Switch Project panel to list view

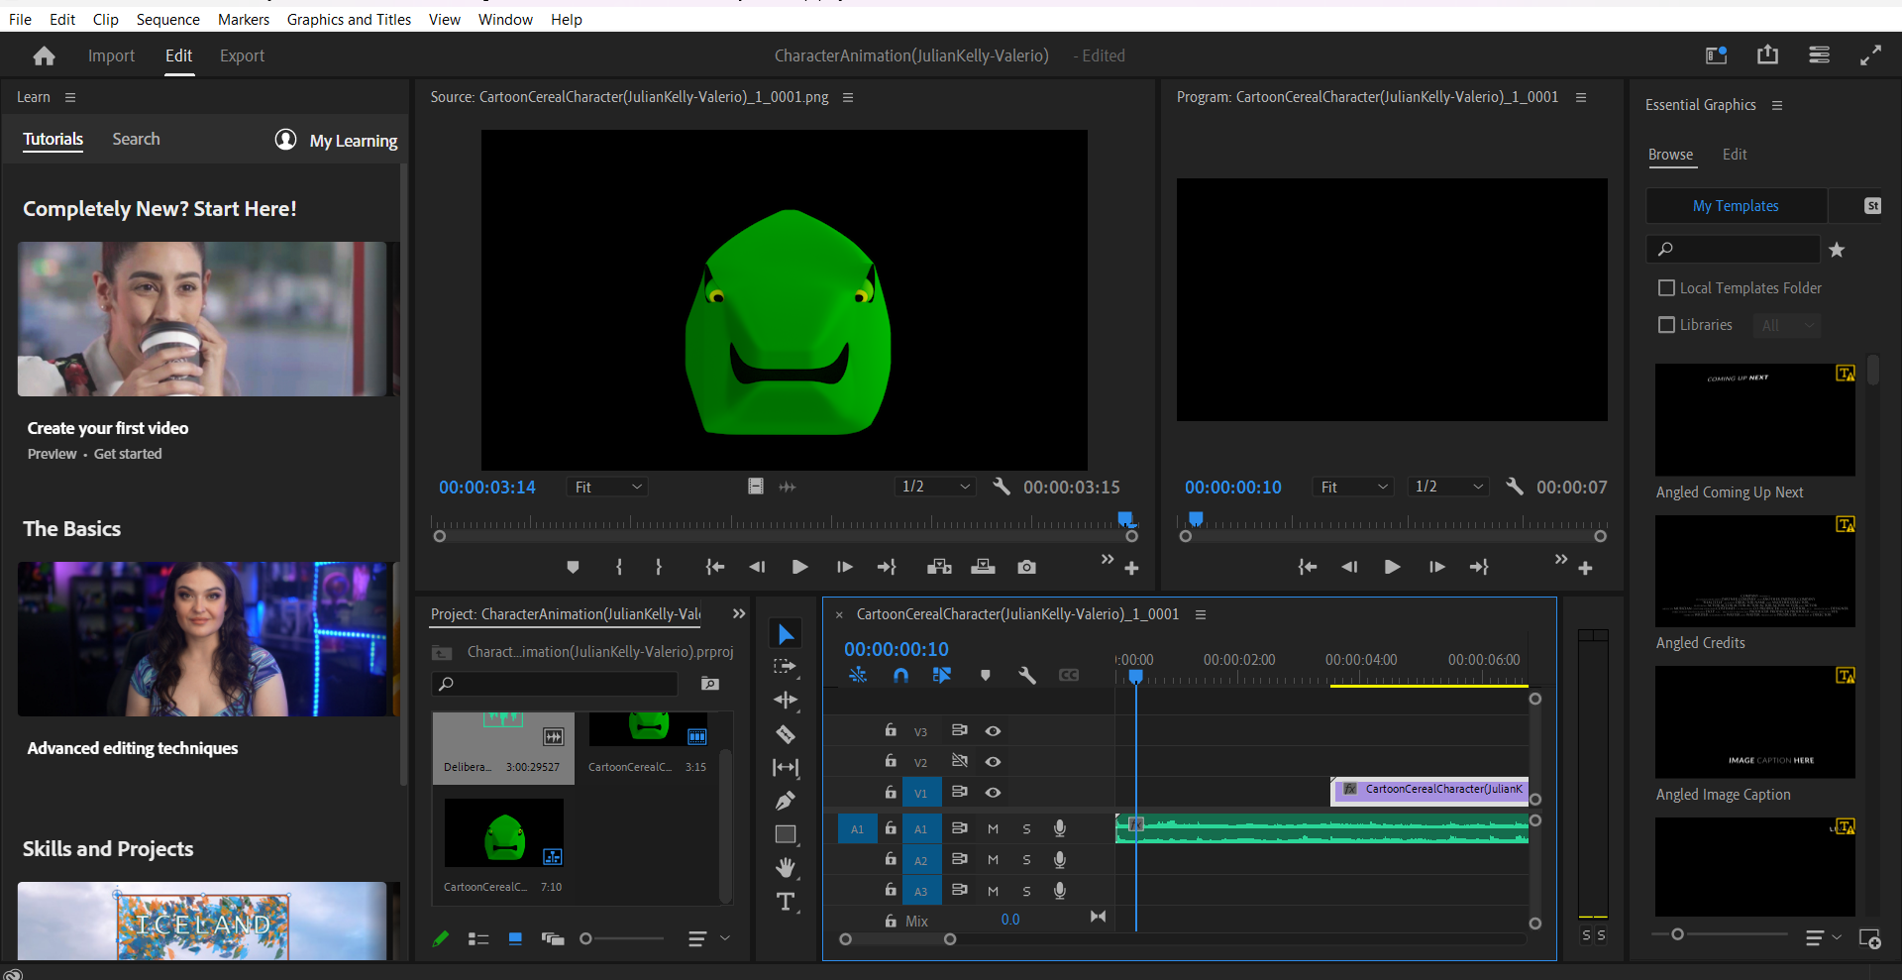478,938
